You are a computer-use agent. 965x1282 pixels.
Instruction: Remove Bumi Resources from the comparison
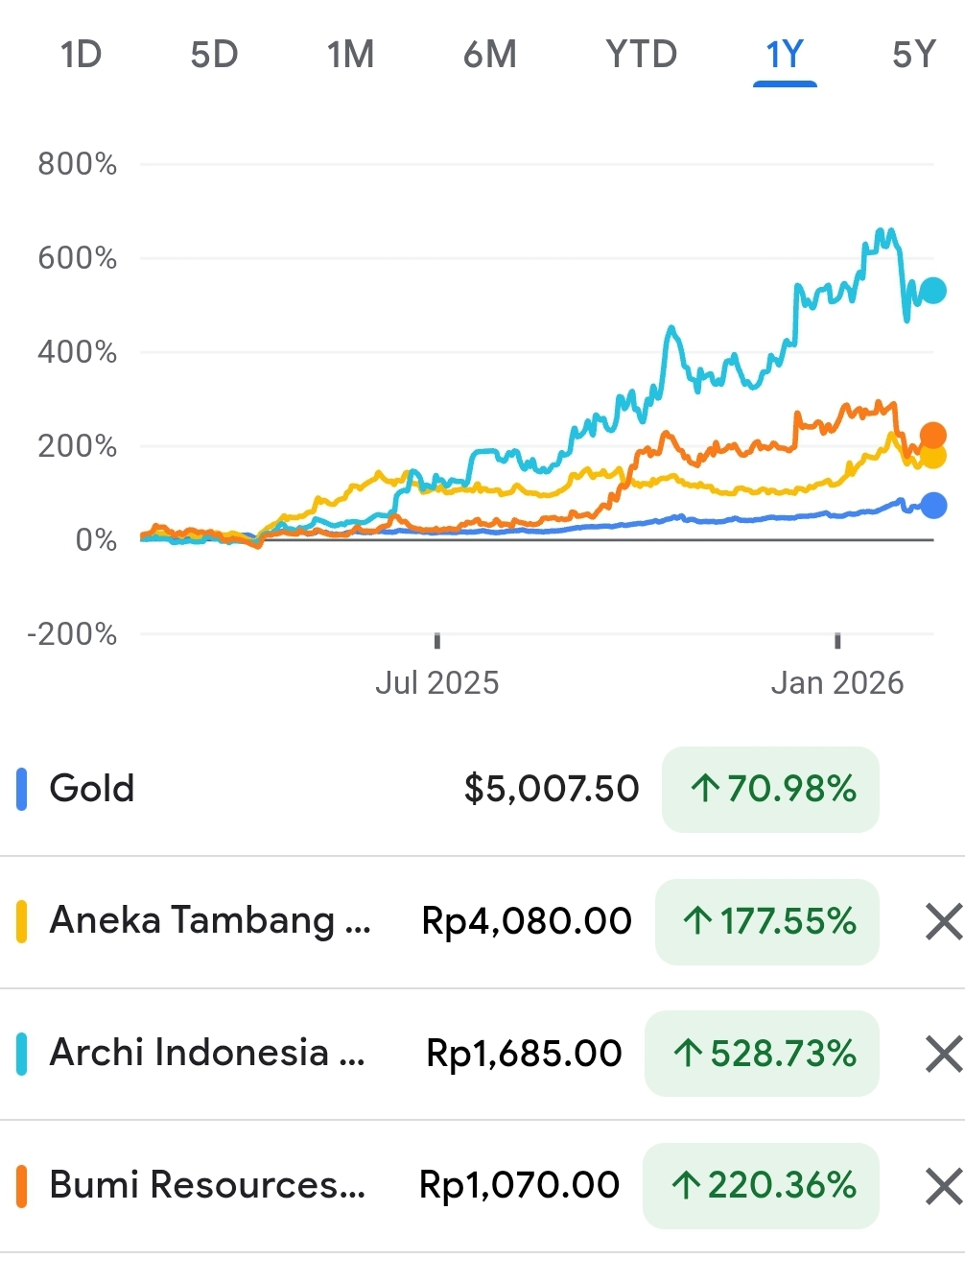pos(943,1186)
